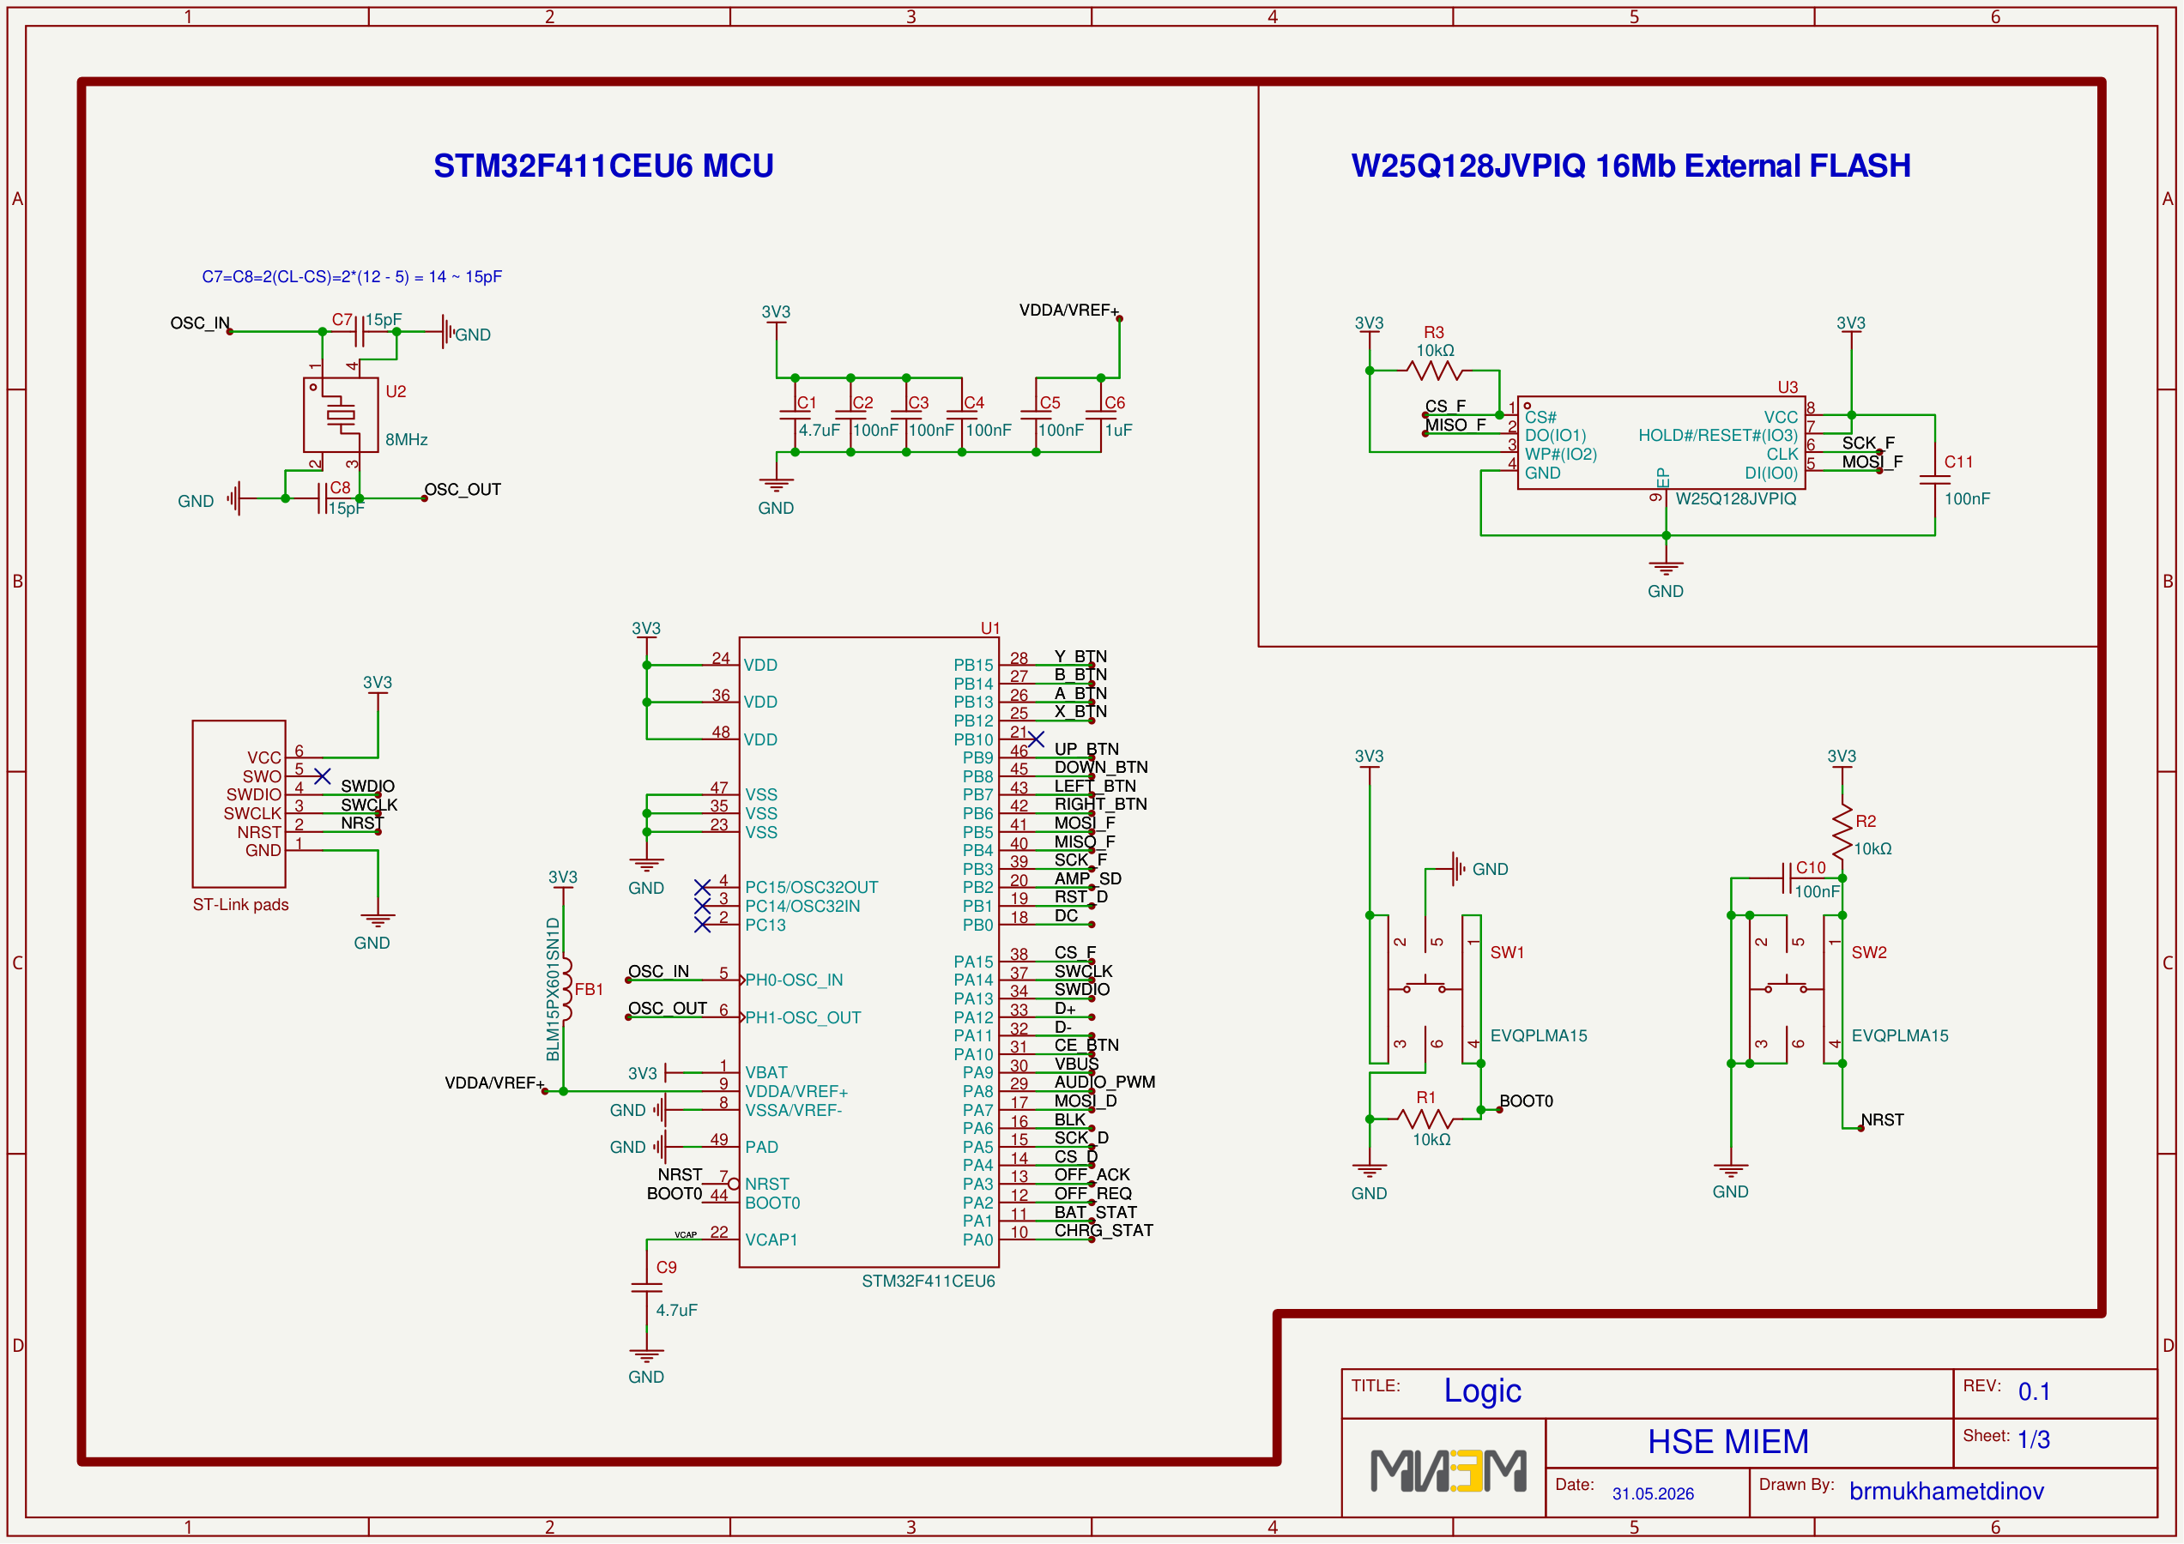Click the drawn-by name brmukhametdinov

[1946, 1491]
